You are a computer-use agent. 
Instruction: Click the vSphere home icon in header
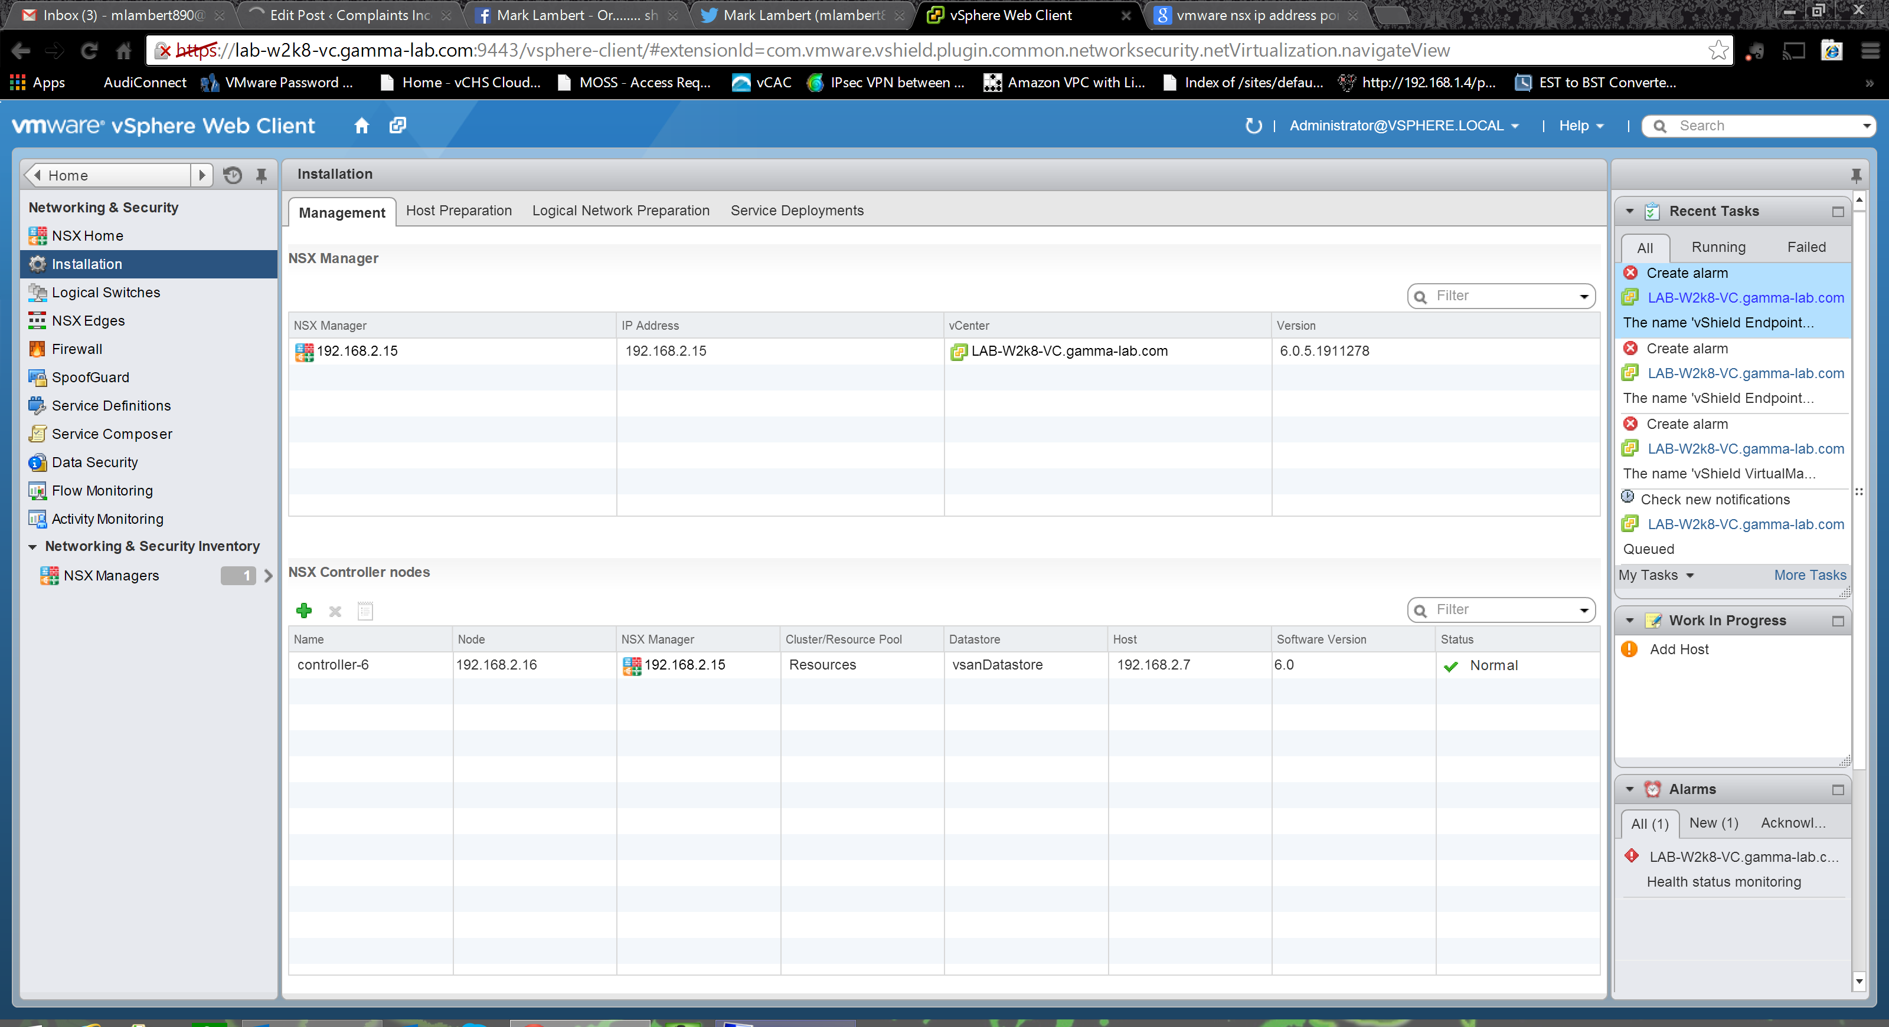click(361, 125)
